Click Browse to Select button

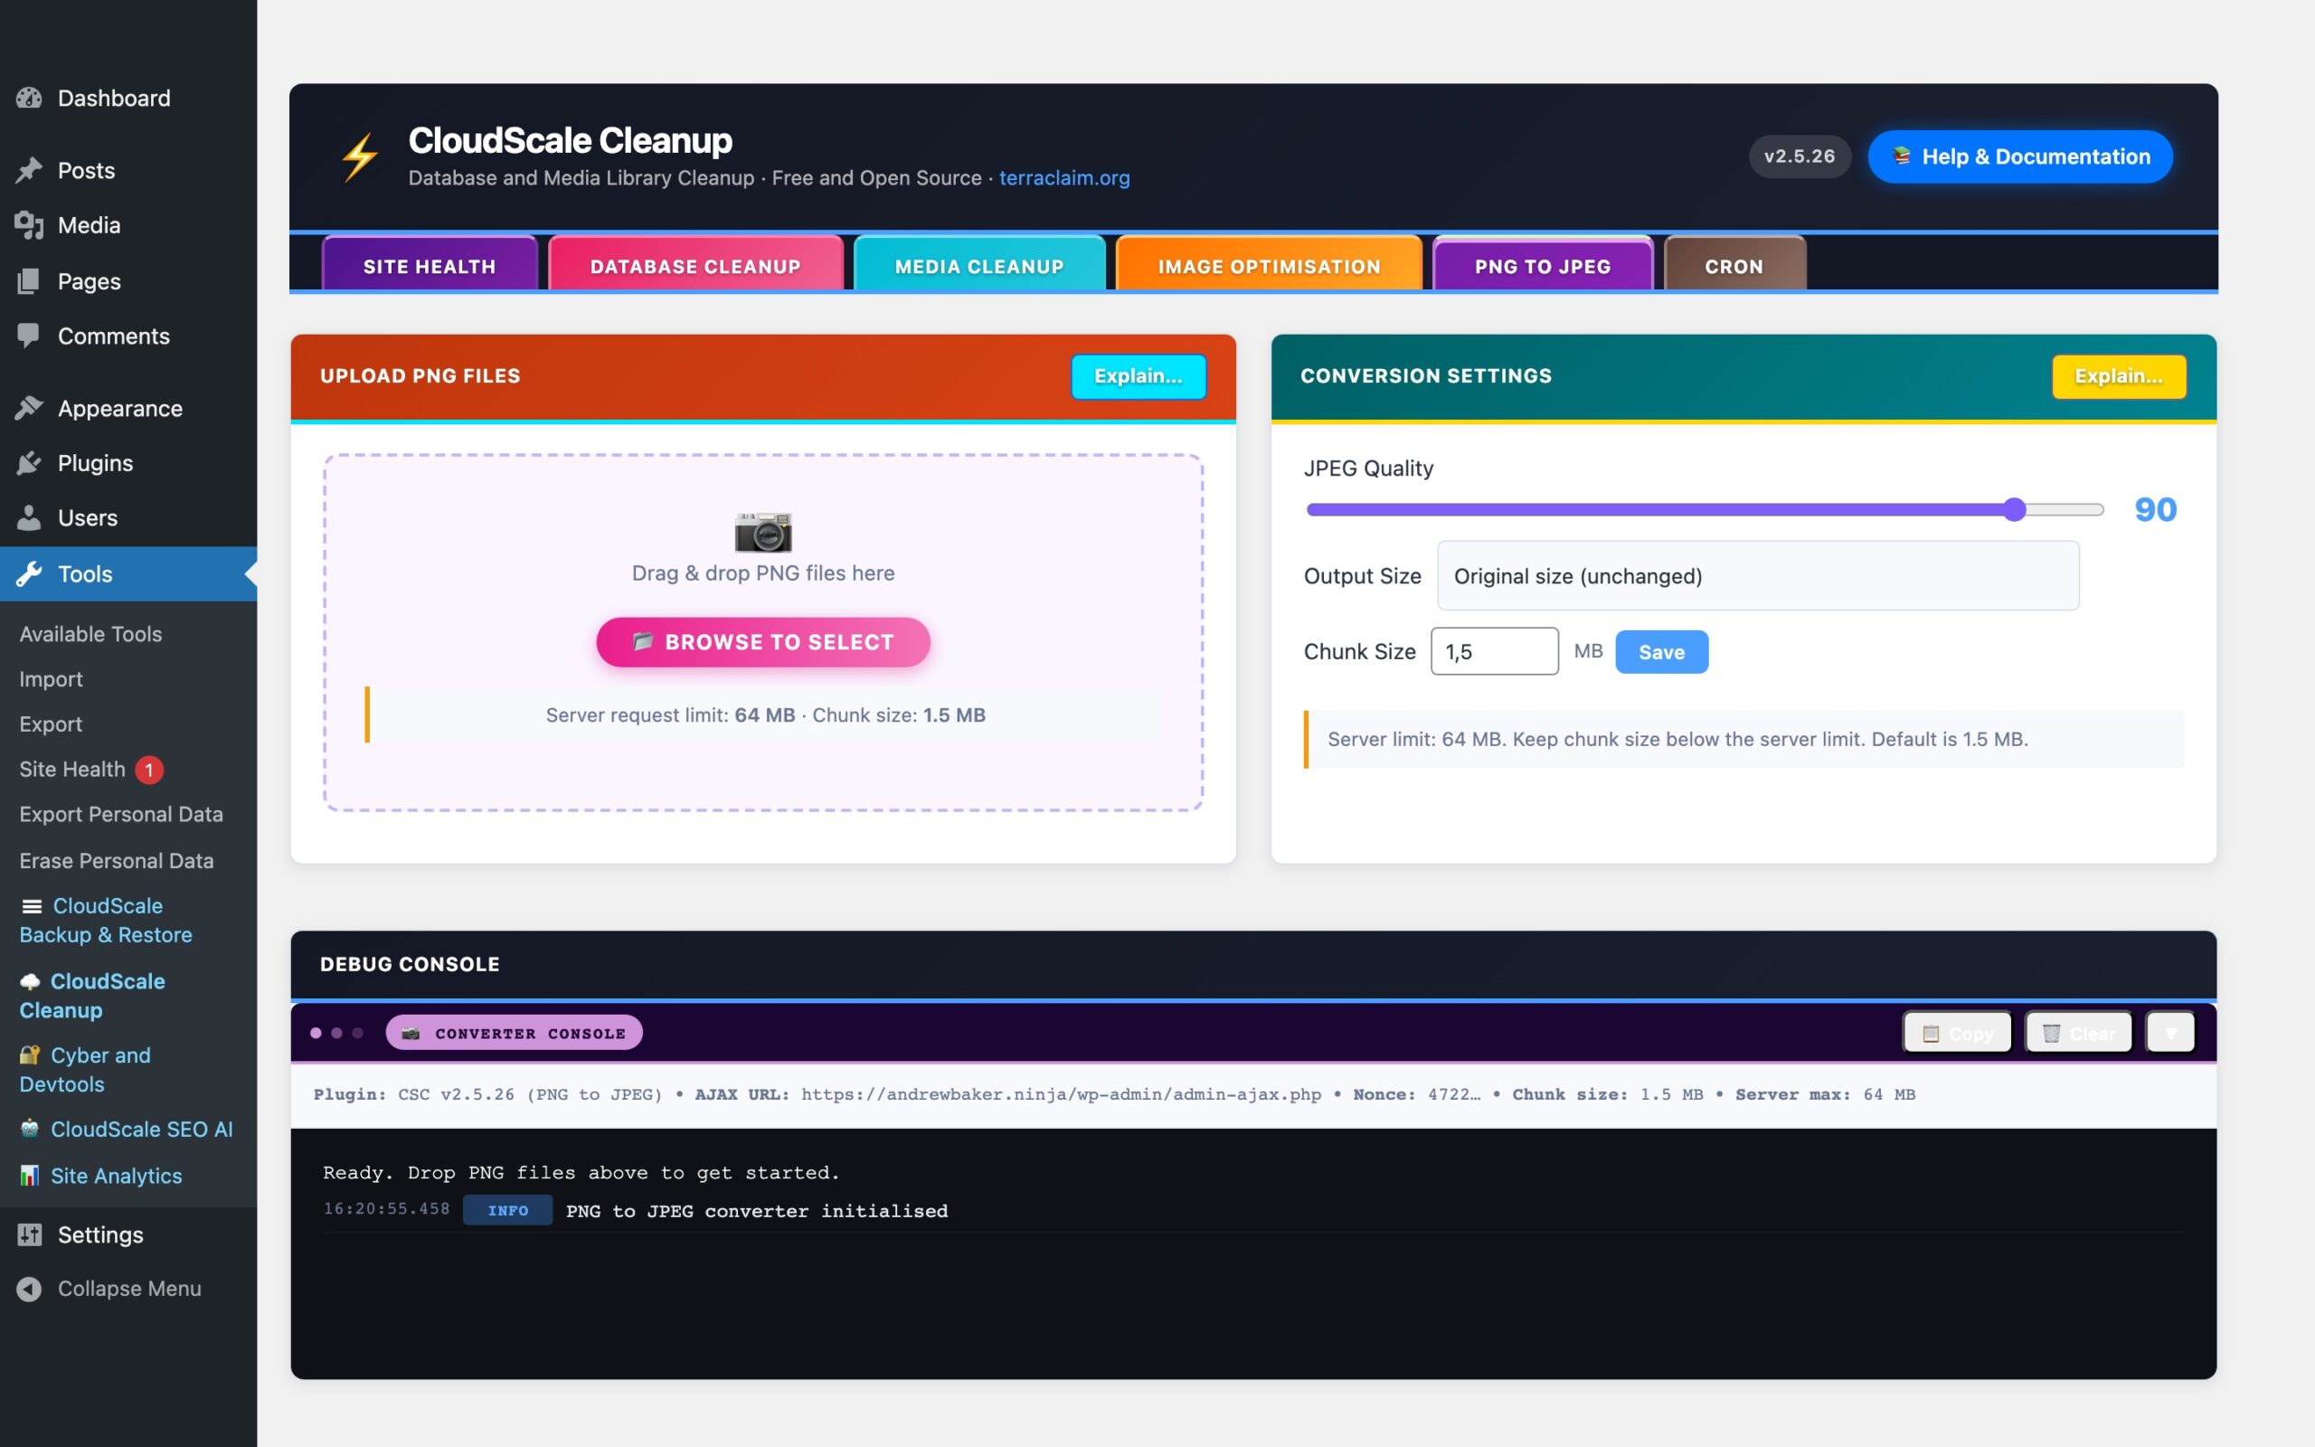[x=762, y=641]
